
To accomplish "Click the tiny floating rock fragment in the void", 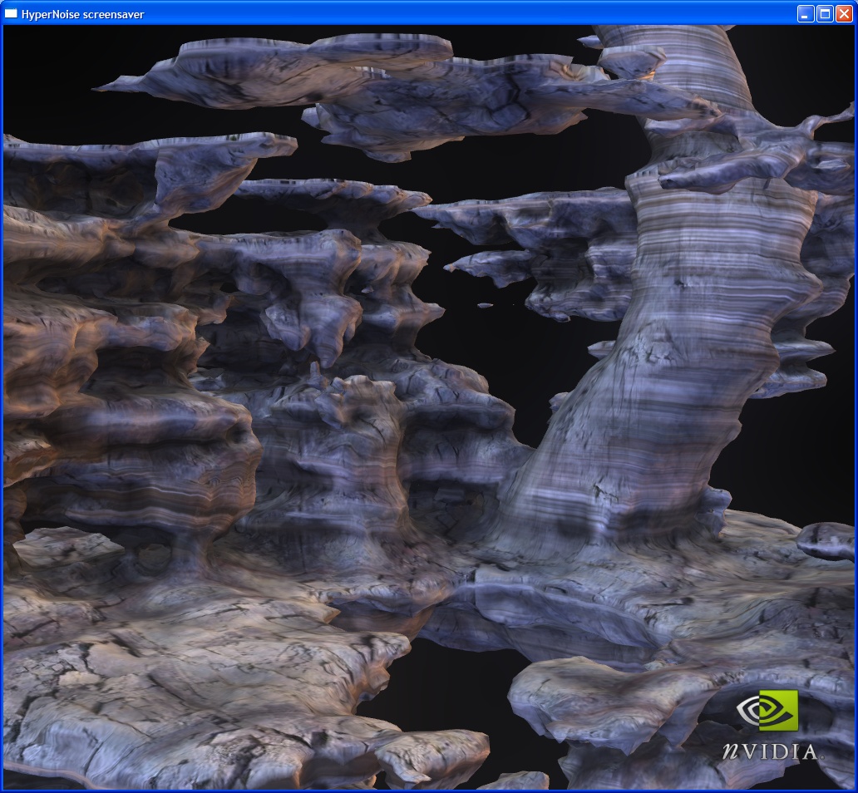I will click(x=485, y=305).
